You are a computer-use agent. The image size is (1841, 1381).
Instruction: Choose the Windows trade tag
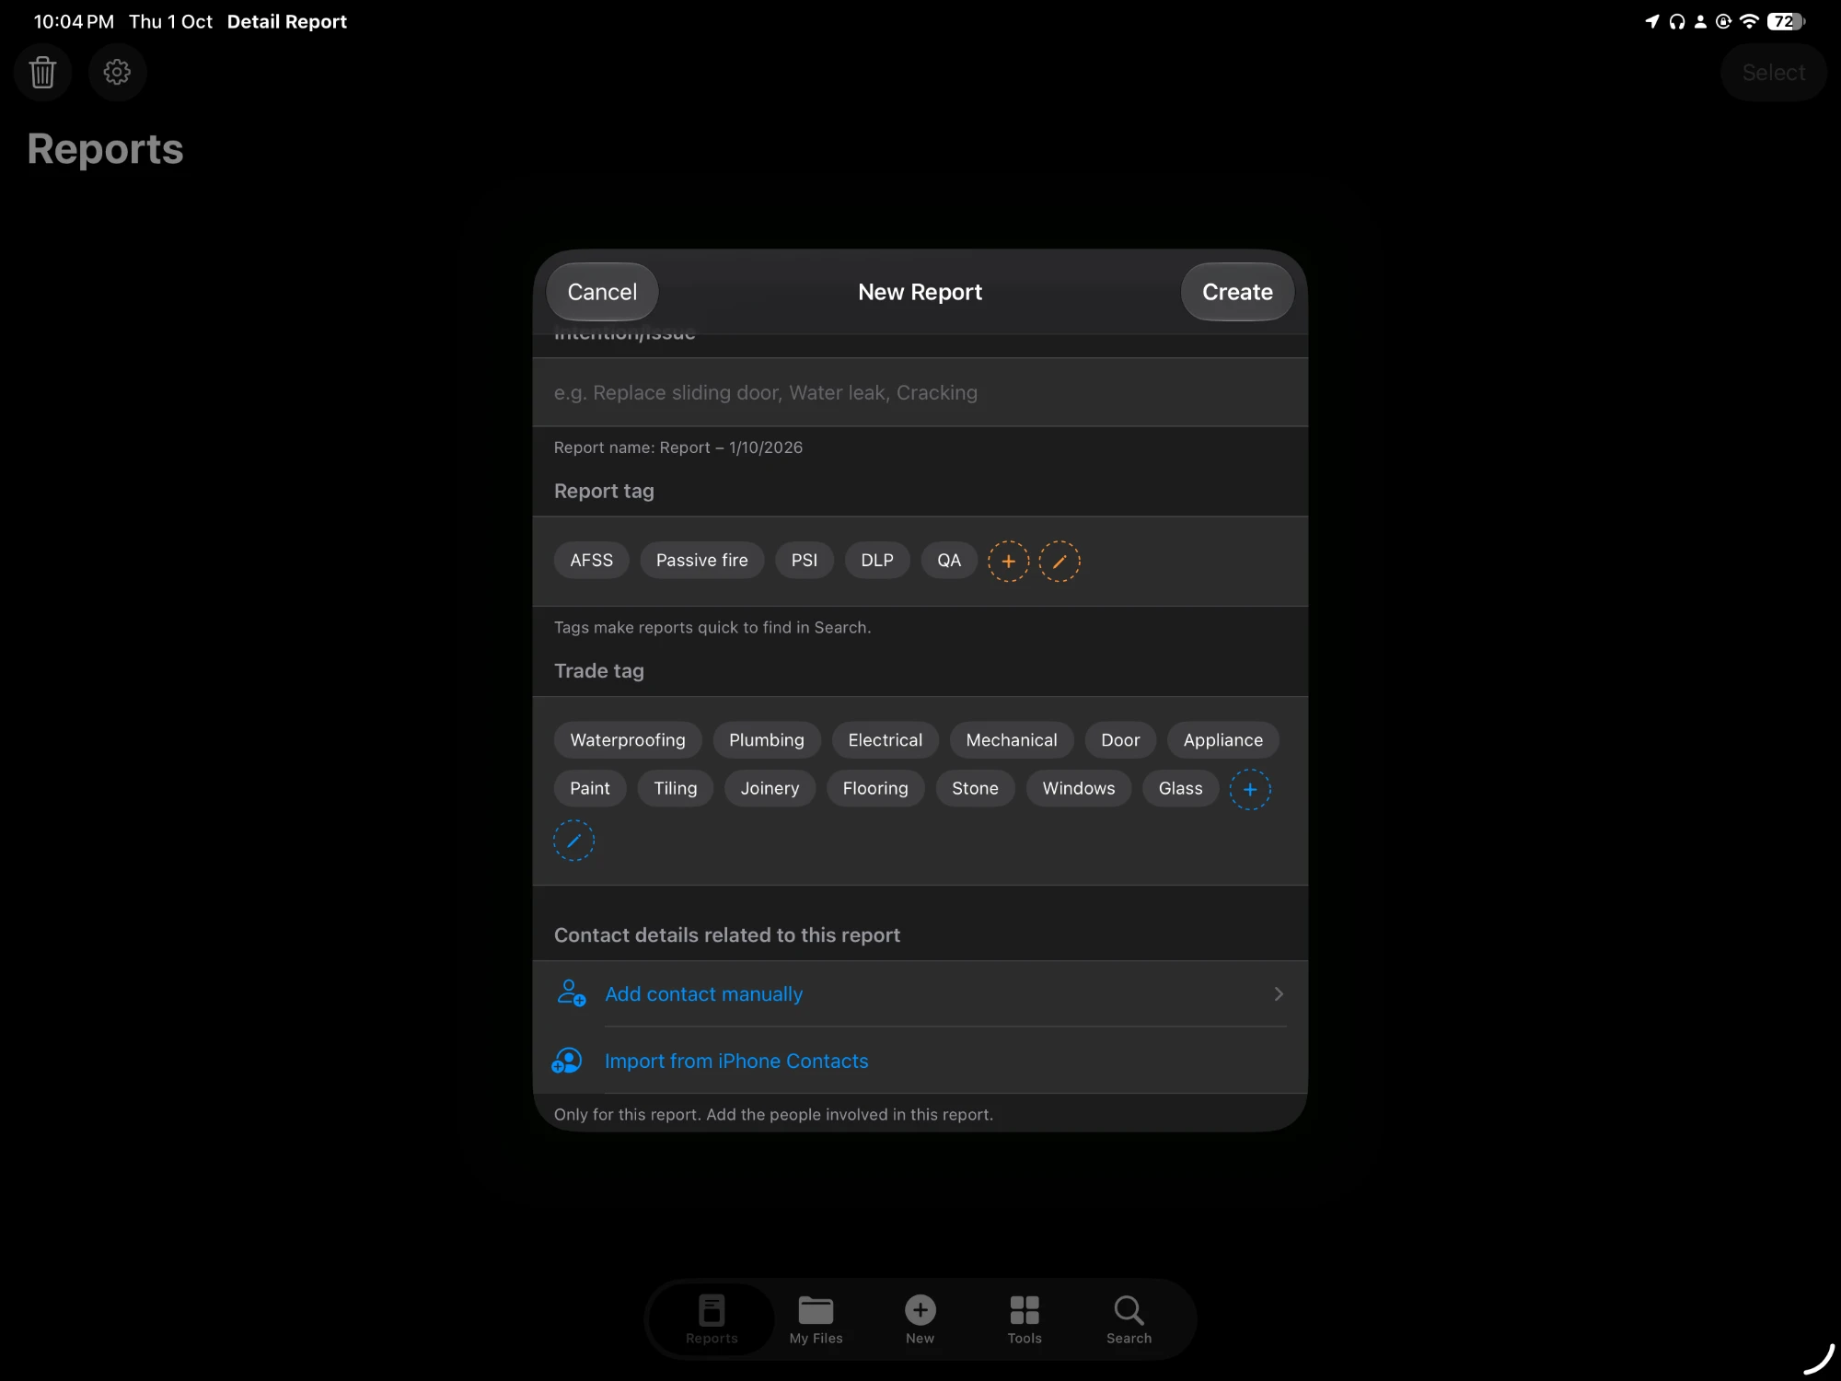pos(1078,788)
